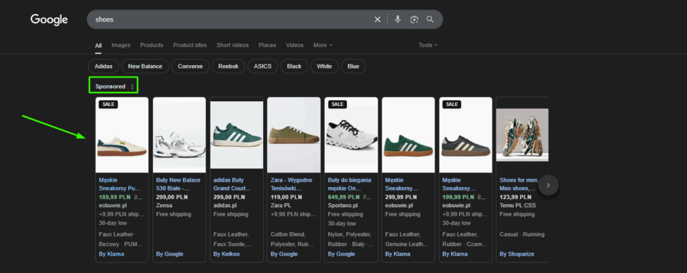Open the Tools dropdown

pyautogui.click(x=427, y=45)
